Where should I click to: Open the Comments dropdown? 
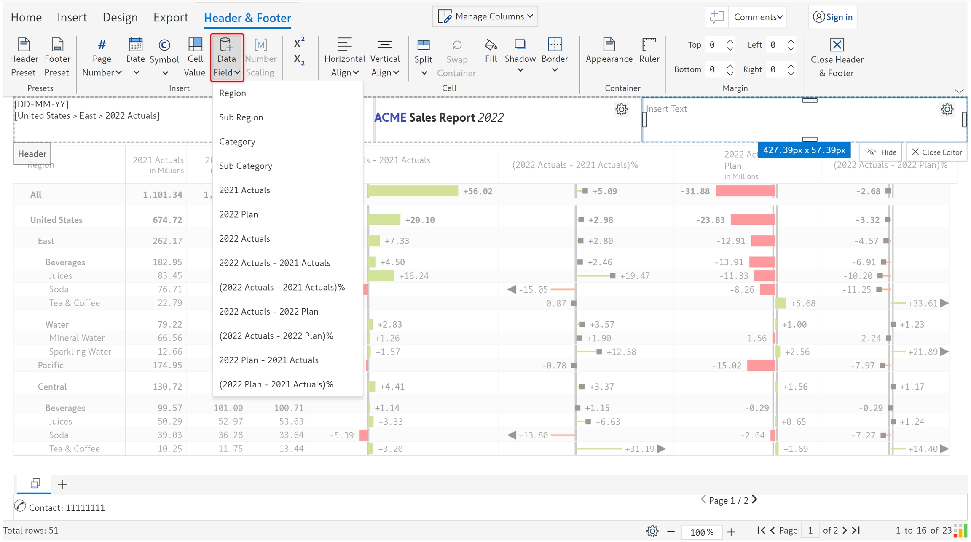(758, 17)
